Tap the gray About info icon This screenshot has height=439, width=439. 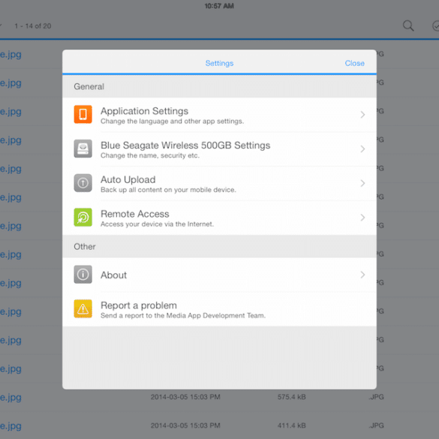point(83,275)
